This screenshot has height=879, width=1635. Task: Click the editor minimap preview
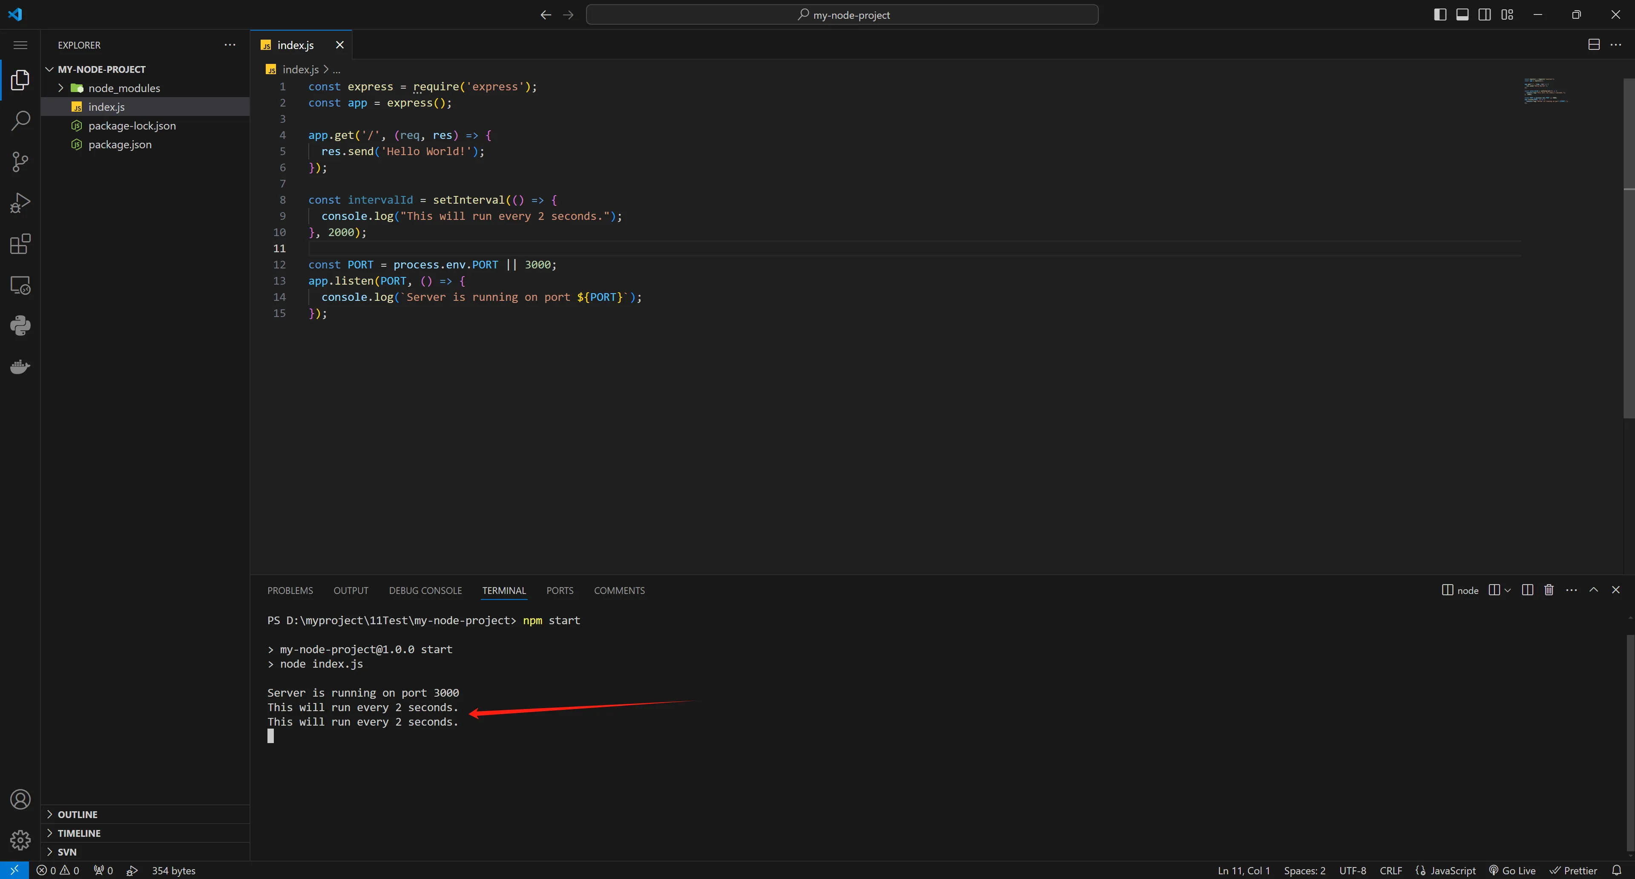coord(1546,90)
